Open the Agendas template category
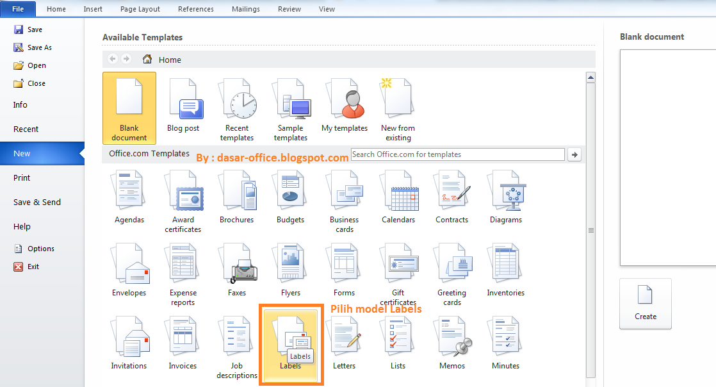The width and height of the screenshot is (716, 387). click(x=129, y=197)
